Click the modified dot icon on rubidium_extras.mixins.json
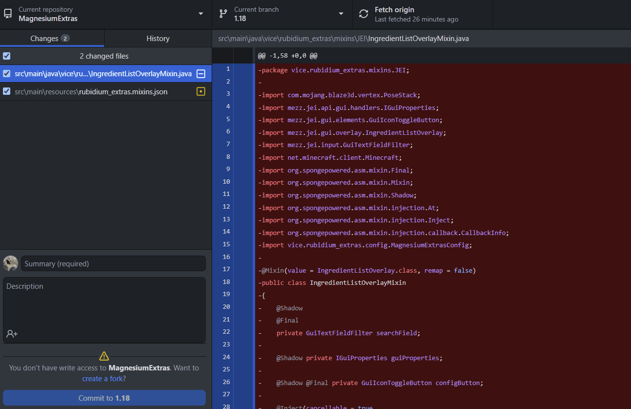Viewport: 631px width, 409px height. (200, 91)
